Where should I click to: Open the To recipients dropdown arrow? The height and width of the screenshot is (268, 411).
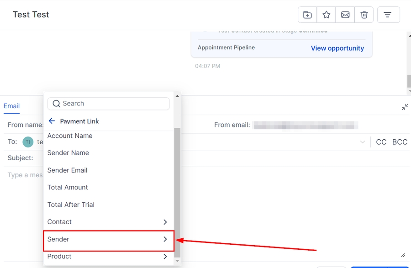click(x=363, y=142)
